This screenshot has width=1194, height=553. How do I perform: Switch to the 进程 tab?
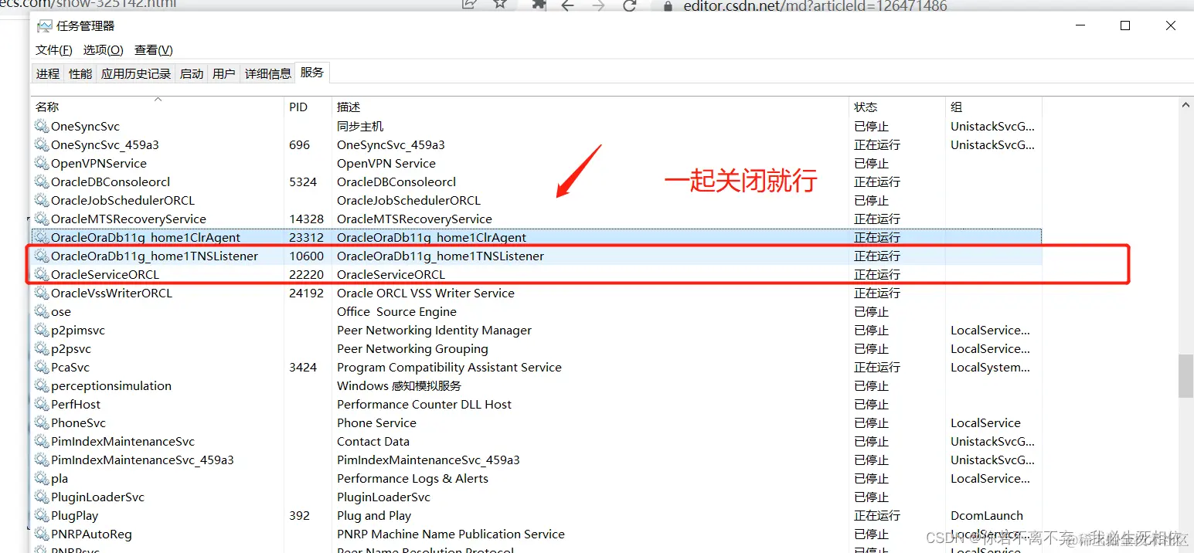(x=48, y=73)
